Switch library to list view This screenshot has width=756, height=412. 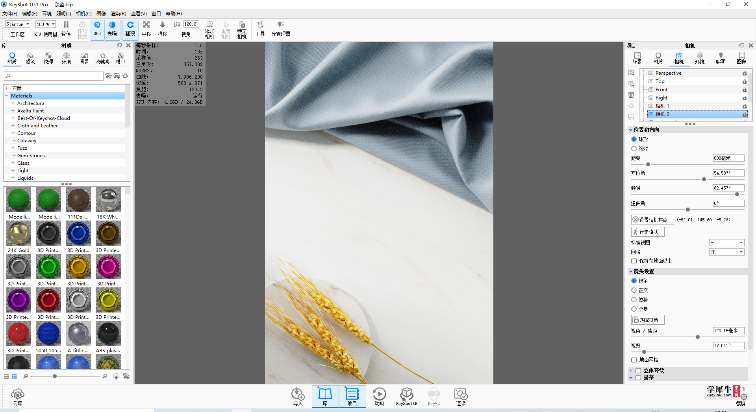[7, 376]
